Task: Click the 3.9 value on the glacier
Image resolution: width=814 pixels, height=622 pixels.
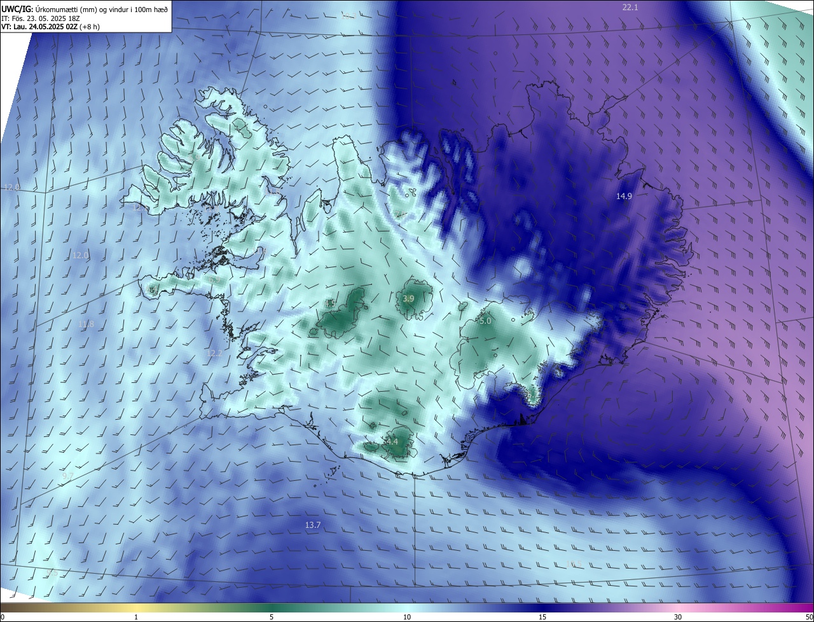Action: 409,299
